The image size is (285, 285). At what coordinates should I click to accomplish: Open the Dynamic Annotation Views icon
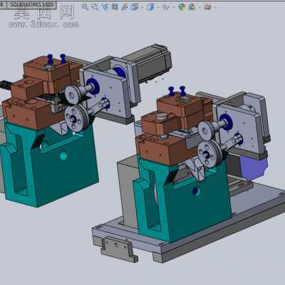124,7
